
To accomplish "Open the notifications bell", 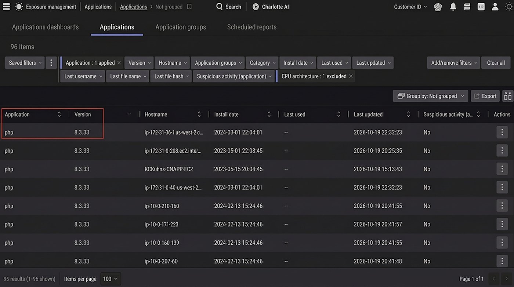I will coord(453,7).
